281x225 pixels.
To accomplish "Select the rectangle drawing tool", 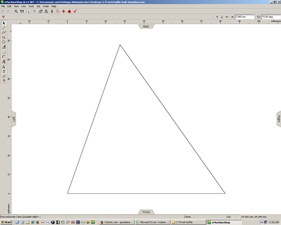I will 4,37.
